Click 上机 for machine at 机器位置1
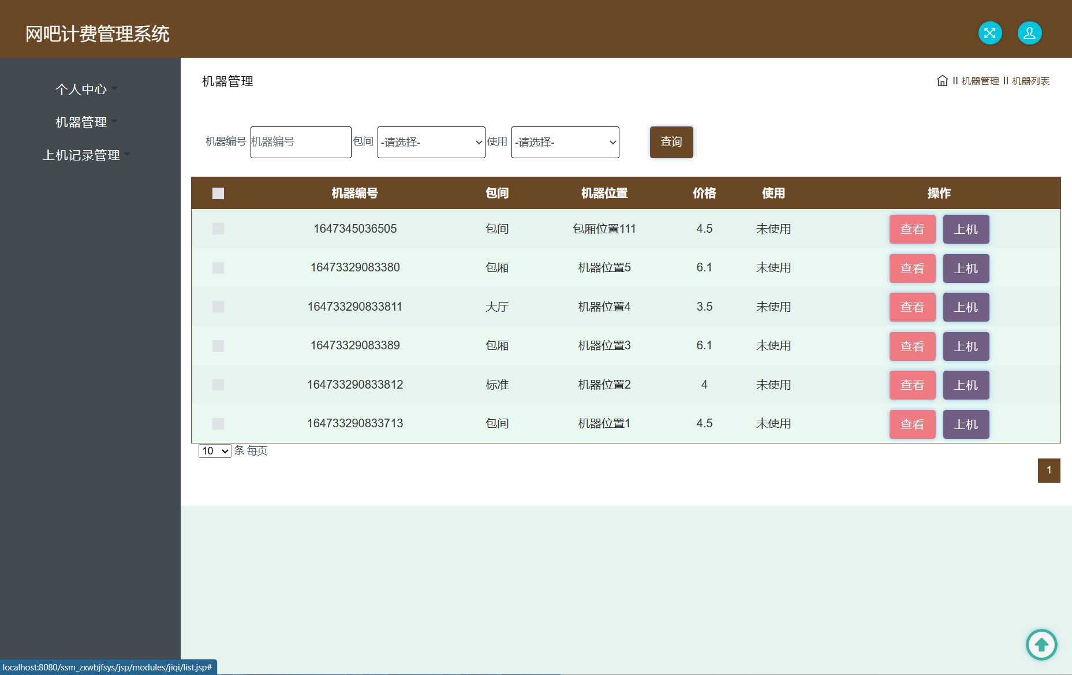Image resolution: width=1072 pixels, height=675 pixels. (x=966, y=424)
